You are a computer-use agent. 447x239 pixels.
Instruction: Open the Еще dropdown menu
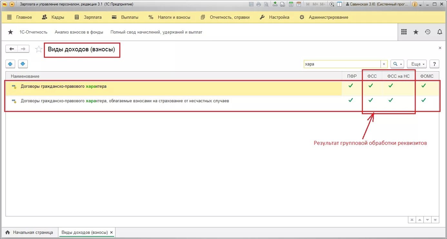(417, 64)
